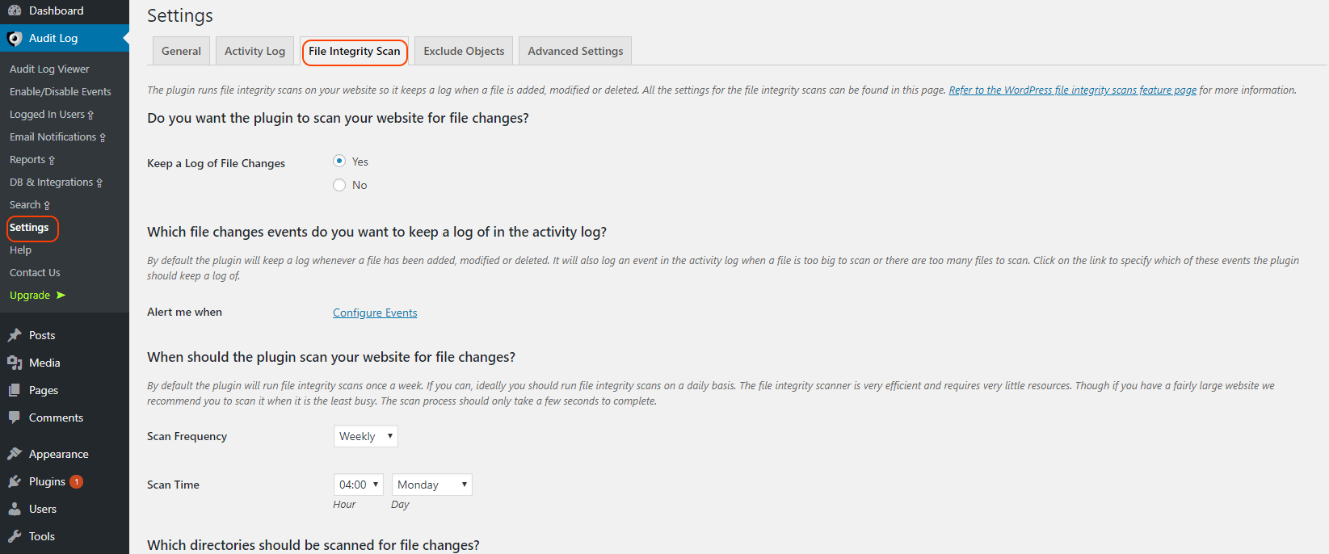Click the Users person icon
The height and width of the screenshot is (554, 1329).
coord(15,509)
